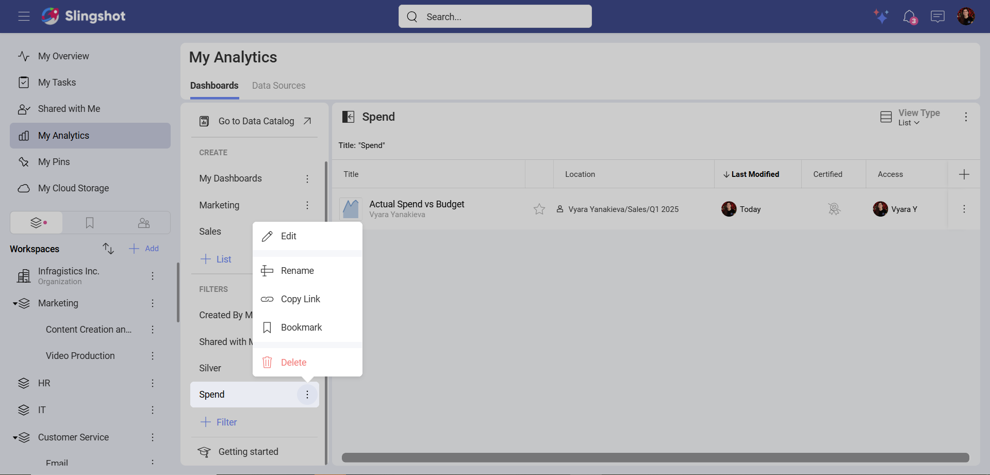Click Add workspace link
Image resolution: width=990 pixels, height=475 pixels.
144,249
